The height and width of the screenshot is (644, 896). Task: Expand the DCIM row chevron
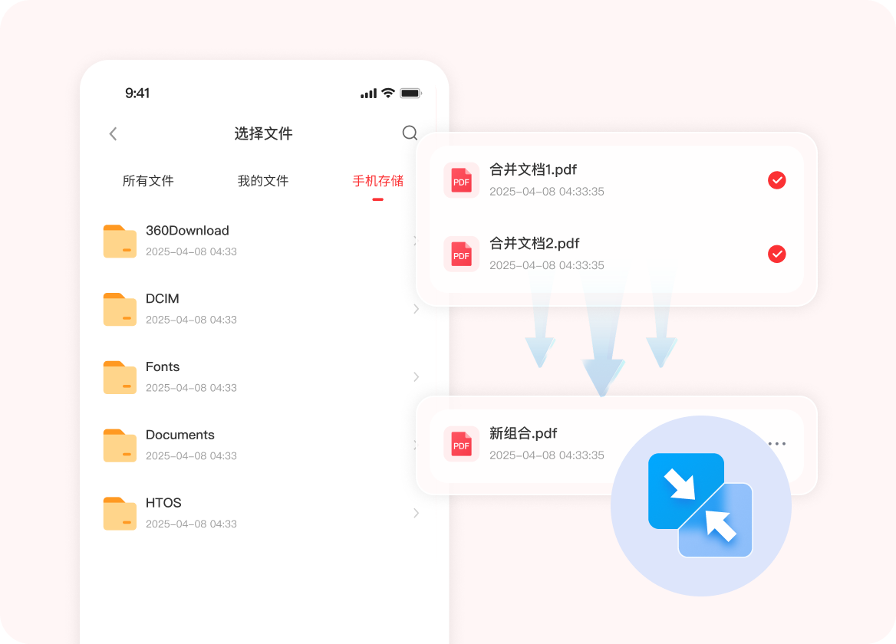point(416,309)
